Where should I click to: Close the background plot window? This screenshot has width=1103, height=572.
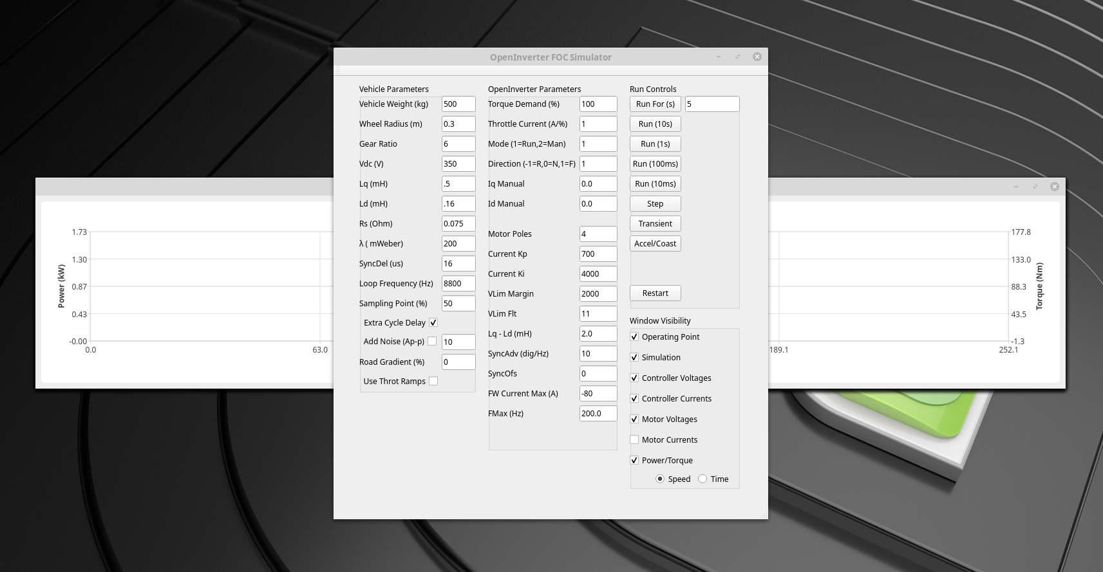click(x=1054, y=187)
